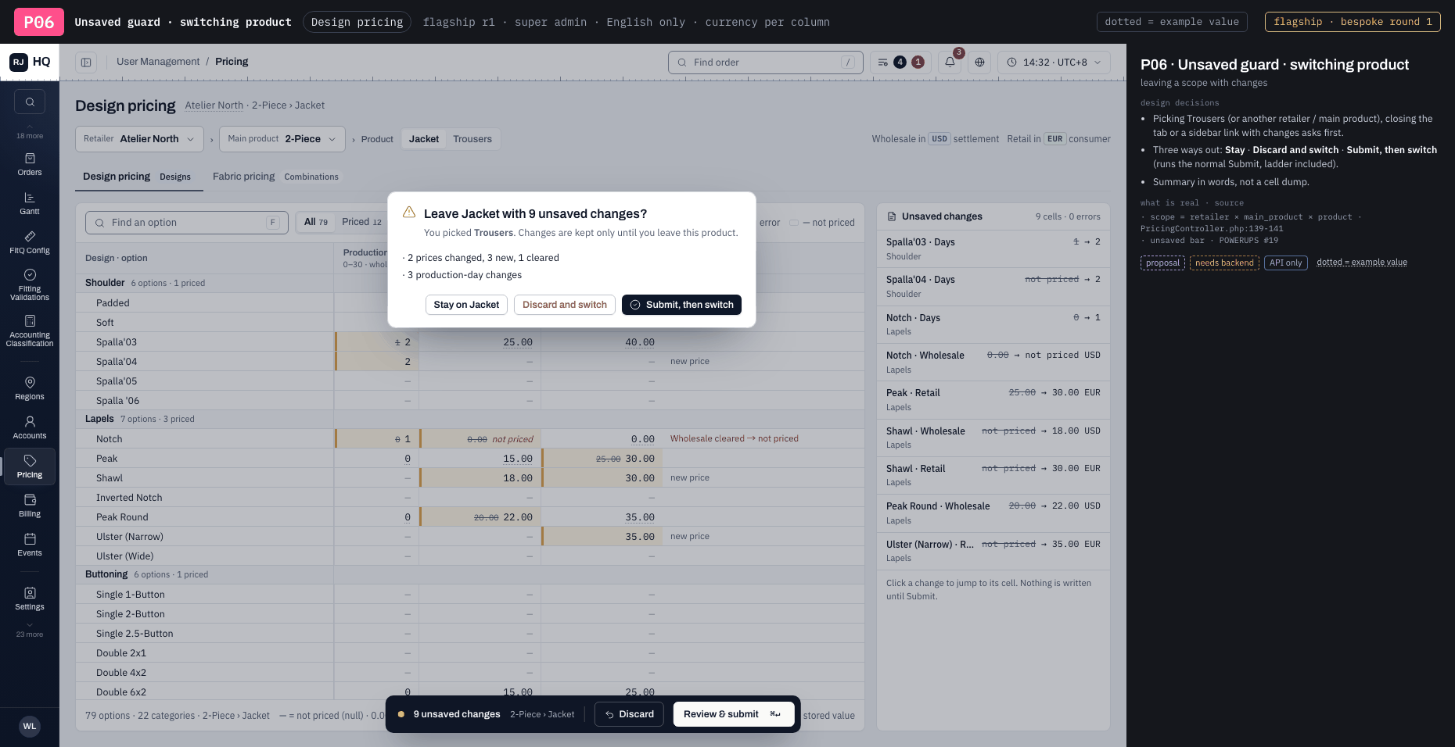Image resolution: width=1455 pixels, height=747 pixels.
Task: Select the Pricing sidebar item
Action: tap(30, 466)
